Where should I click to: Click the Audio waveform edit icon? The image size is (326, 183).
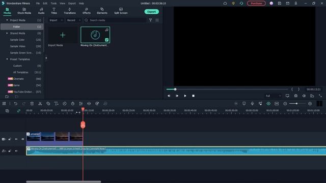coord(89,104)
